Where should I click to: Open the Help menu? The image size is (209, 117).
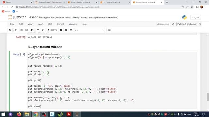coord(84,24)
